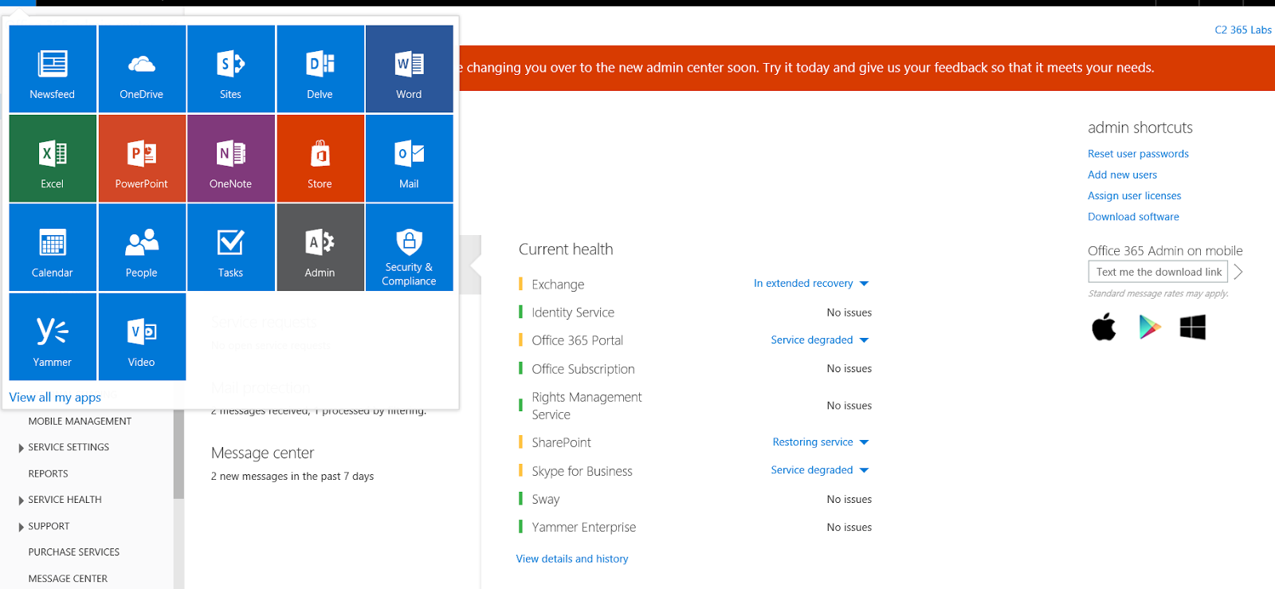The width and height of the screenshot is (1275, 589).
Task: Open Skype for Business 'Service degraded' dropdown
Action: click(819, 470)
